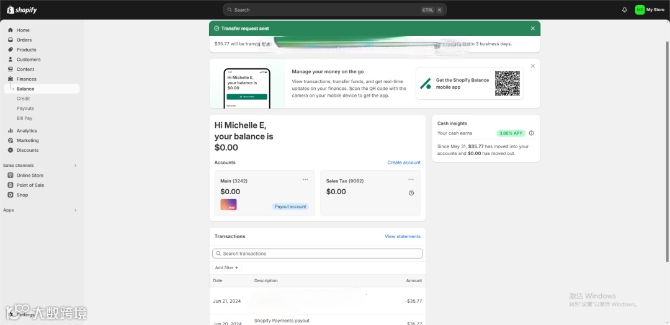Viewport: 670px width, 325px height.
Task: Click the Content icon in sidebar
Action: [11, 69]
